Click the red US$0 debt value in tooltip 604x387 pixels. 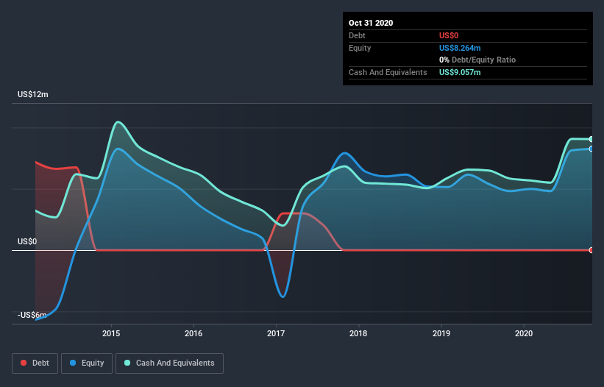coord(449,35)
